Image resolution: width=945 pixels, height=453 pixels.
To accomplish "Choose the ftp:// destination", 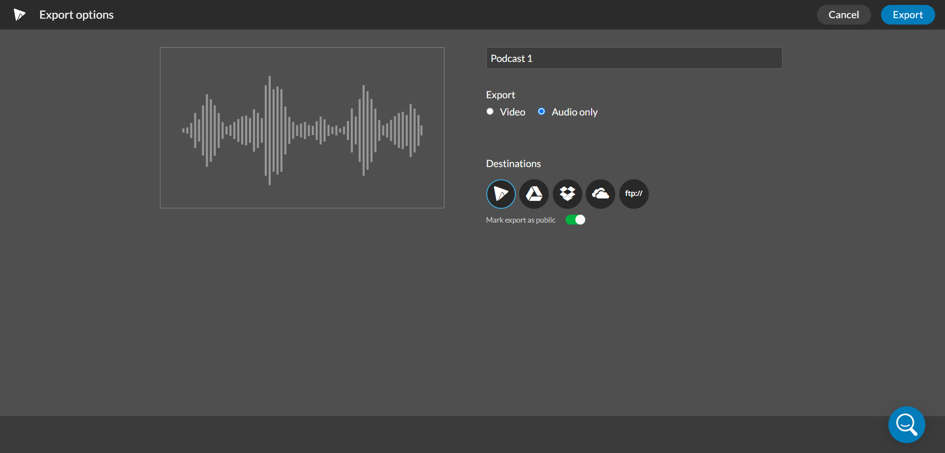I will 633,194.
